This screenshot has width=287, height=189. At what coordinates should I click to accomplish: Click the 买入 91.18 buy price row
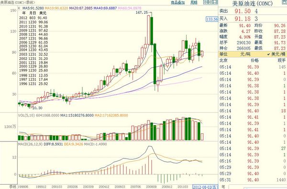point(253,19)
